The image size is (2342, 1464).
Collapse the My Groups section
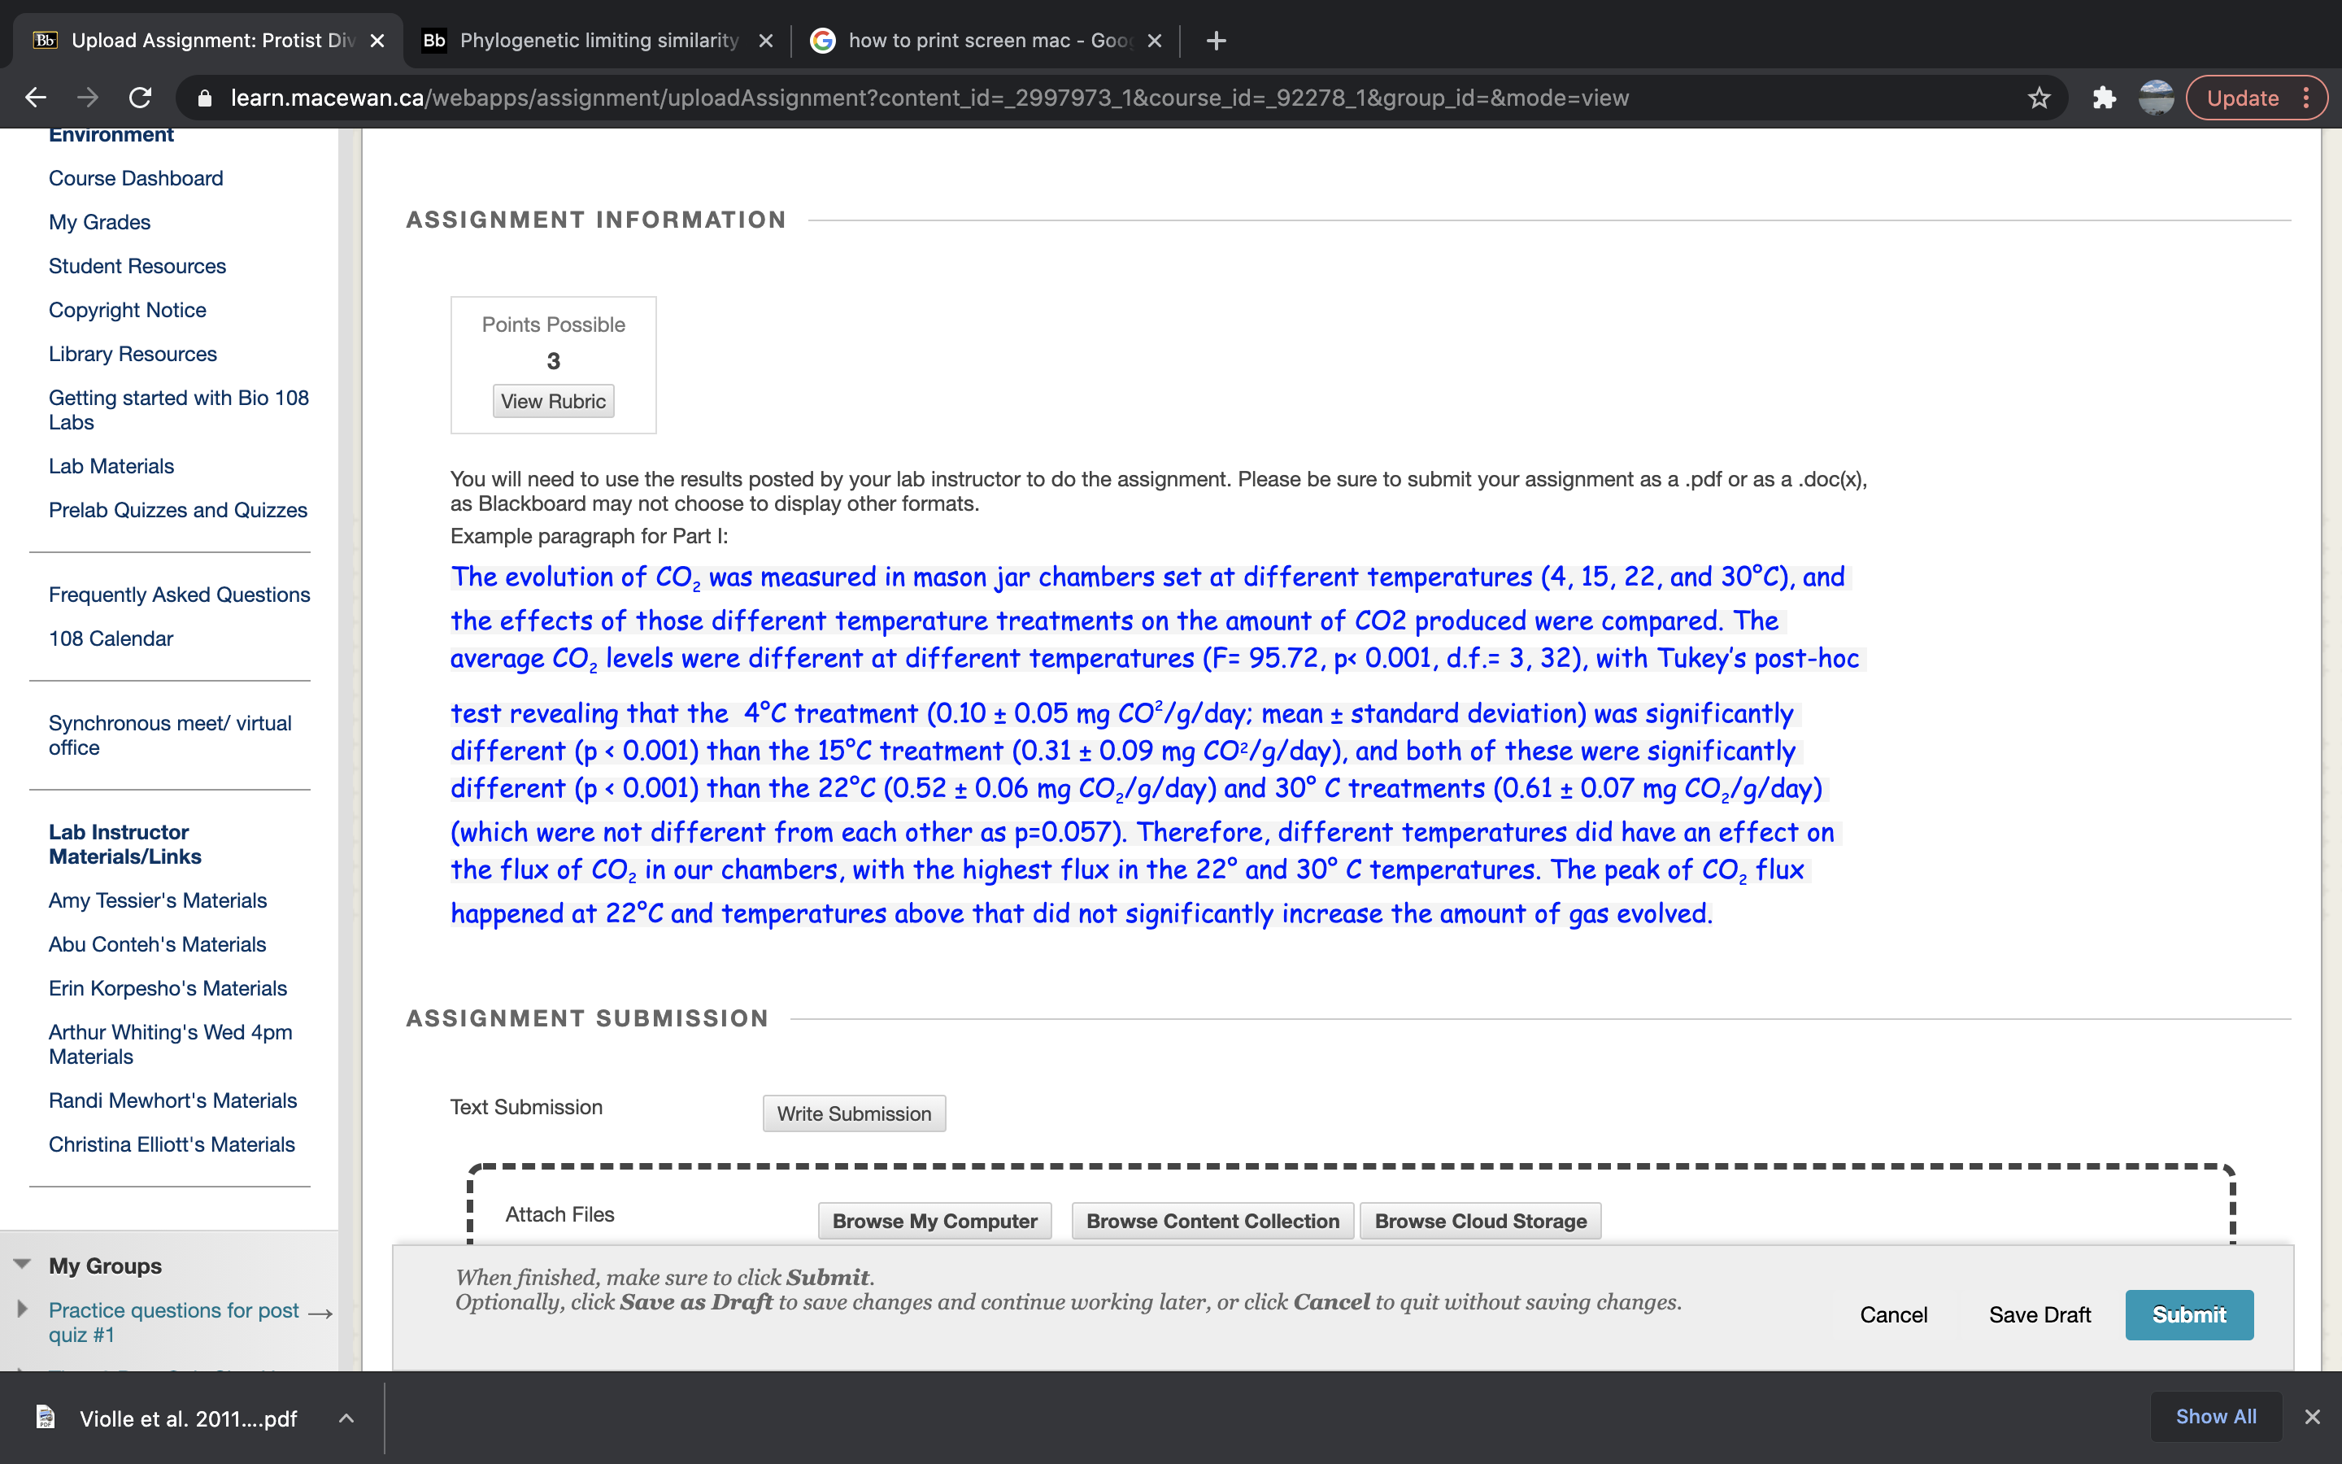click(22, 1265)
